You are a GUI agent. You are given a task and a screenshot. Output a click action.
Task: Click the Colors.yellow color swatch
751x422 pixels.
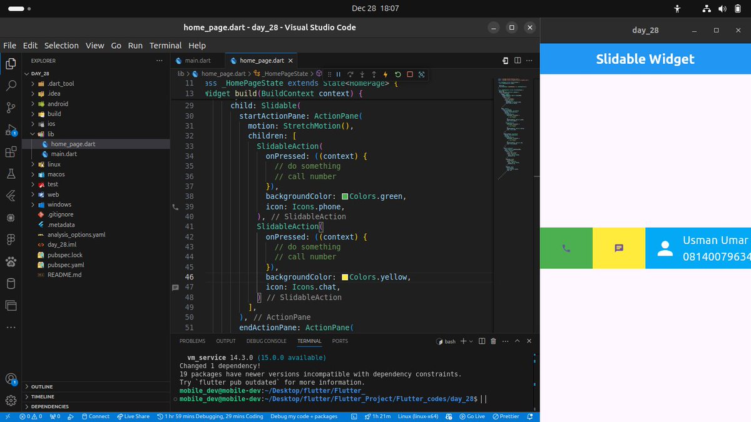point(345,277)
